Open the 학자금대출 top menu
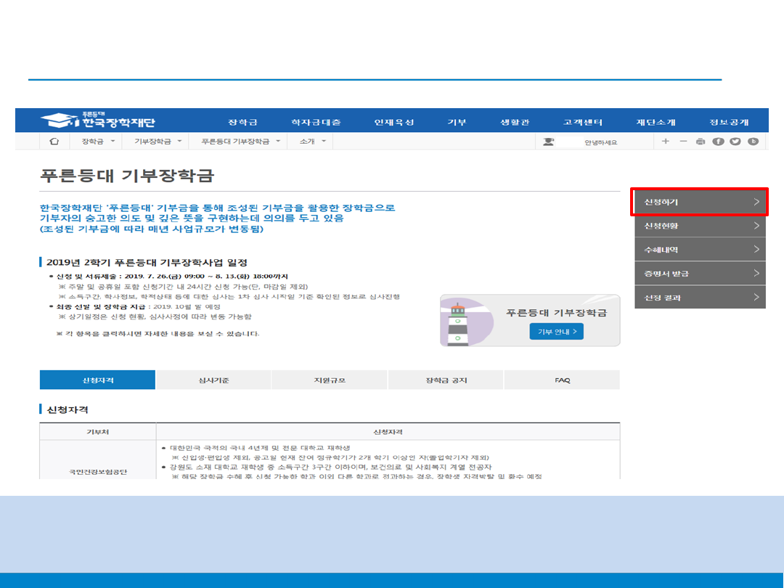This screenshot has width=784, height=588. (316, 123)
